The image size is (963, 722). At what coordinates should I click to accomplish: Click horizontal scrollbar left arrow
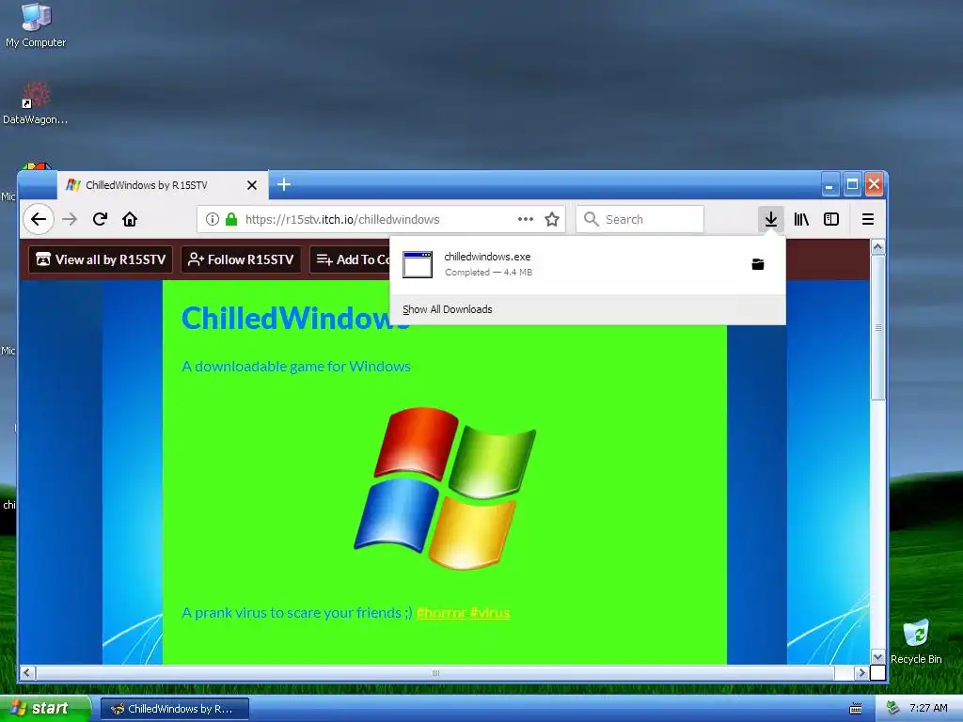26,673
